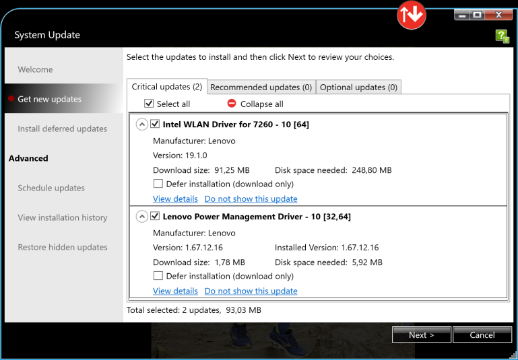The height and width of the screenshot is (360, 518).
Task: Click Disk space needed 5,92 MB value
Action: 367,262
